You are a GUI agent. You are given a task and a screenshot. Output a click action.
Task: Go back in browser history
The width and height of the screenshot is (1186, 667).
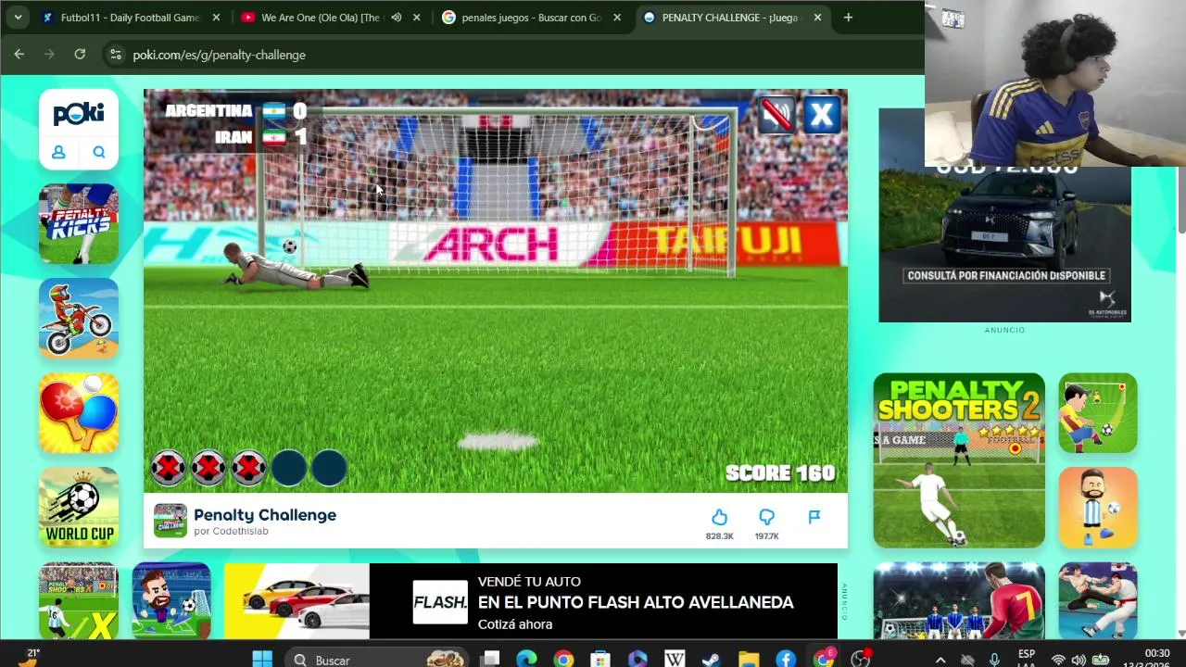pyautogui.click(x=19, y=55)
